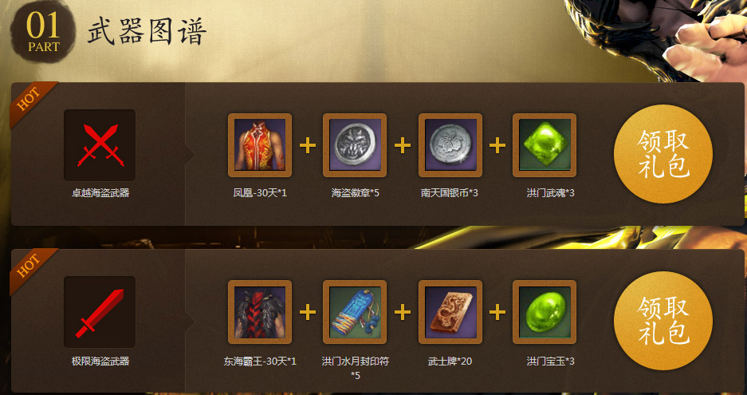Click the 极限海盗武器 label text

100,361
